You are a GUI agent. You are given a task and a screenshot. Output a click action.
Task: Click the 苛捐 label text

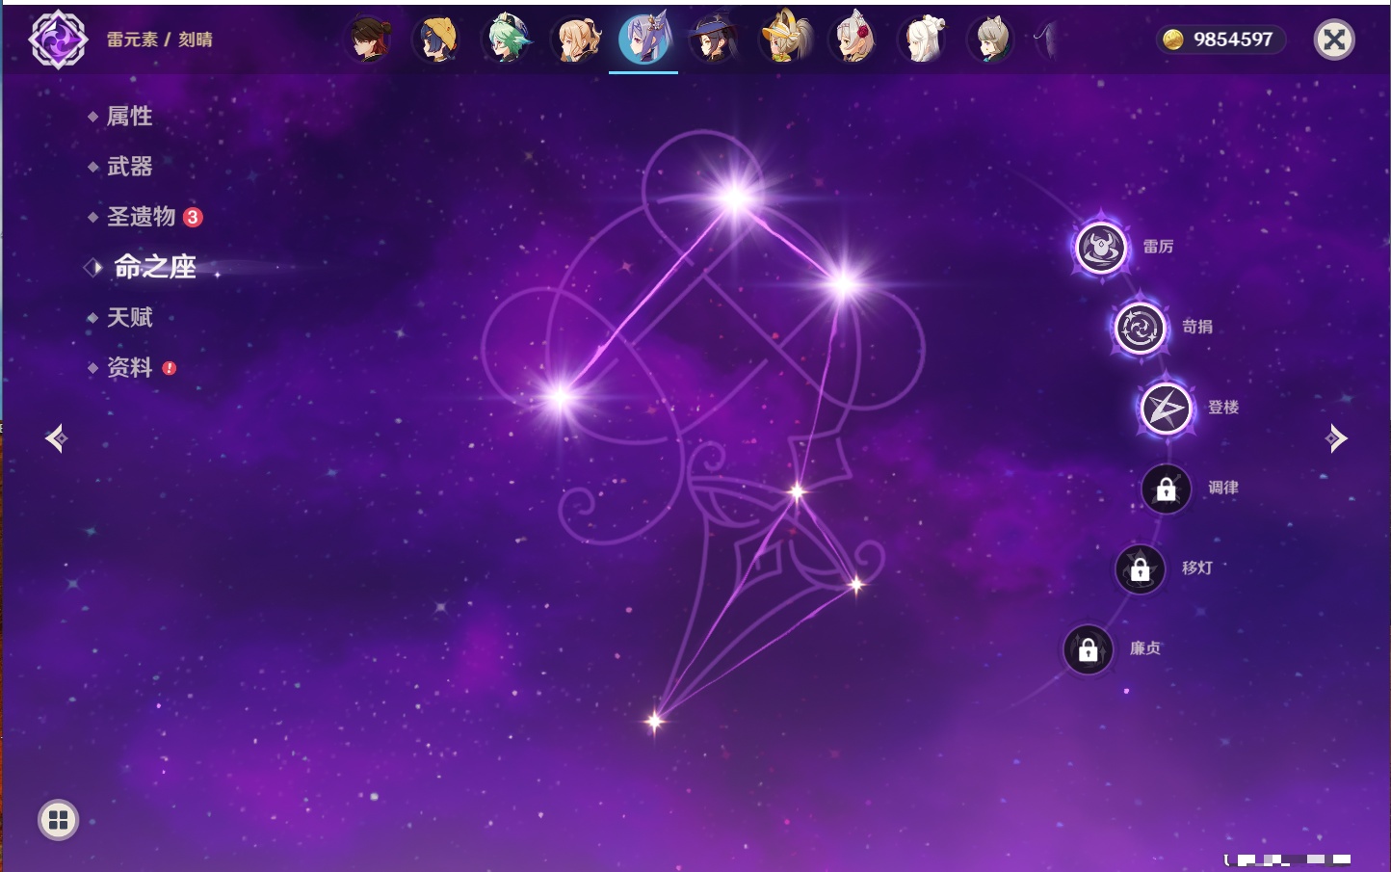coord(1197,327)
